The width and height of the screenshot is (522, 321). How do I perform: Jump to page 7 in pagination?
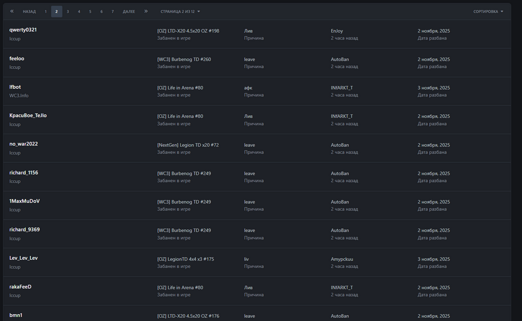click(x=112, y=11)
